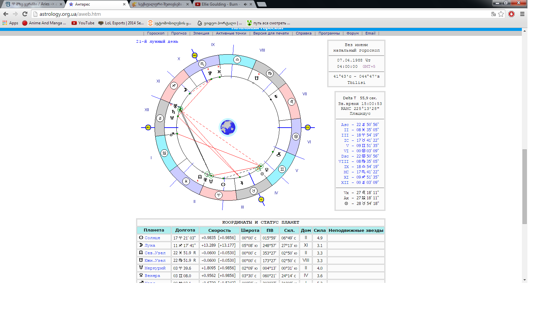The width and height of the screenshot is (538, 321).
Task: Click the Earth globe in chart center
Action: point(228,127)
